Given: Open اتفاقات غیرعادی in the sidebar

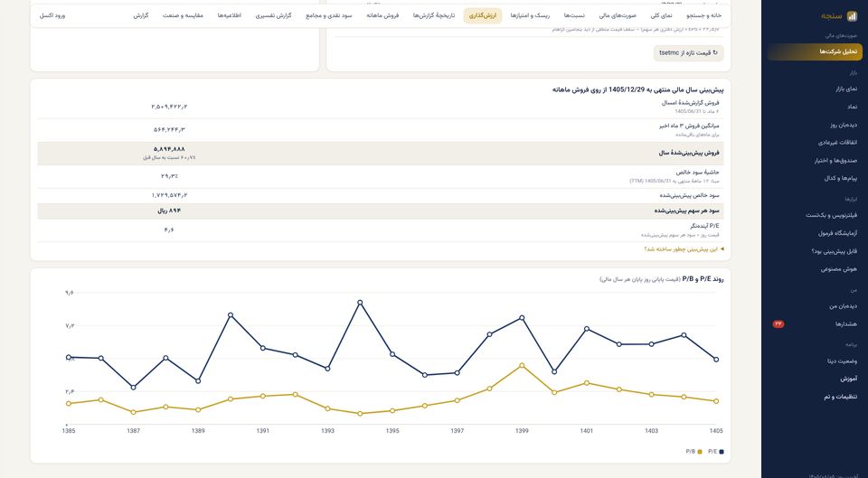Looking at the screenshot, I should tap(815, 143).
